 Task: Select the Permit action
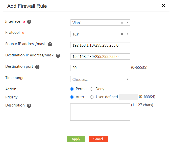coord(72,89)
